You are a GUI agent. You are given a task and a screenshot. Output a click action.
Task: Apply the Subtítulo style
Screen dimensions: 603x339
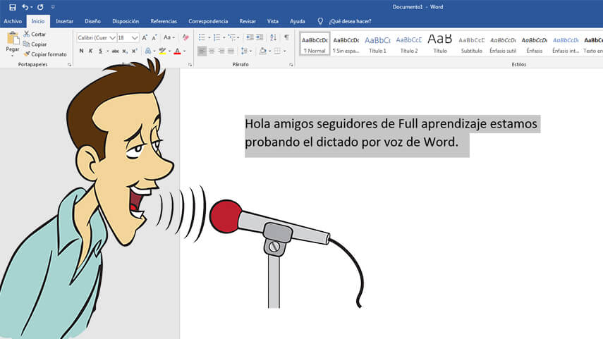point(472,44)
